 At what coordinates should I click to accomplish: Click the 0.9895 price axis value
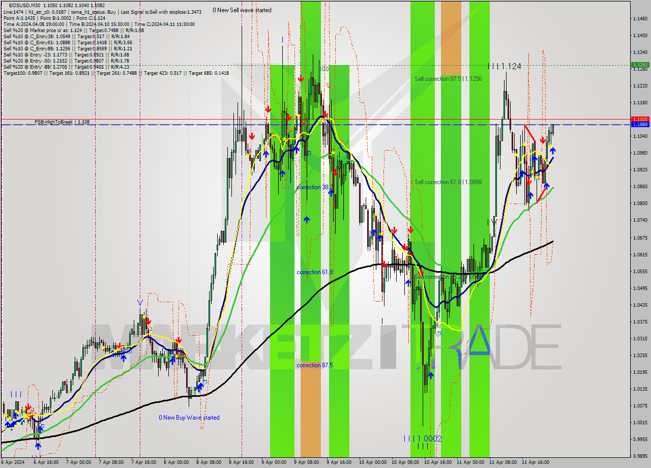click(x=640, y=456)
